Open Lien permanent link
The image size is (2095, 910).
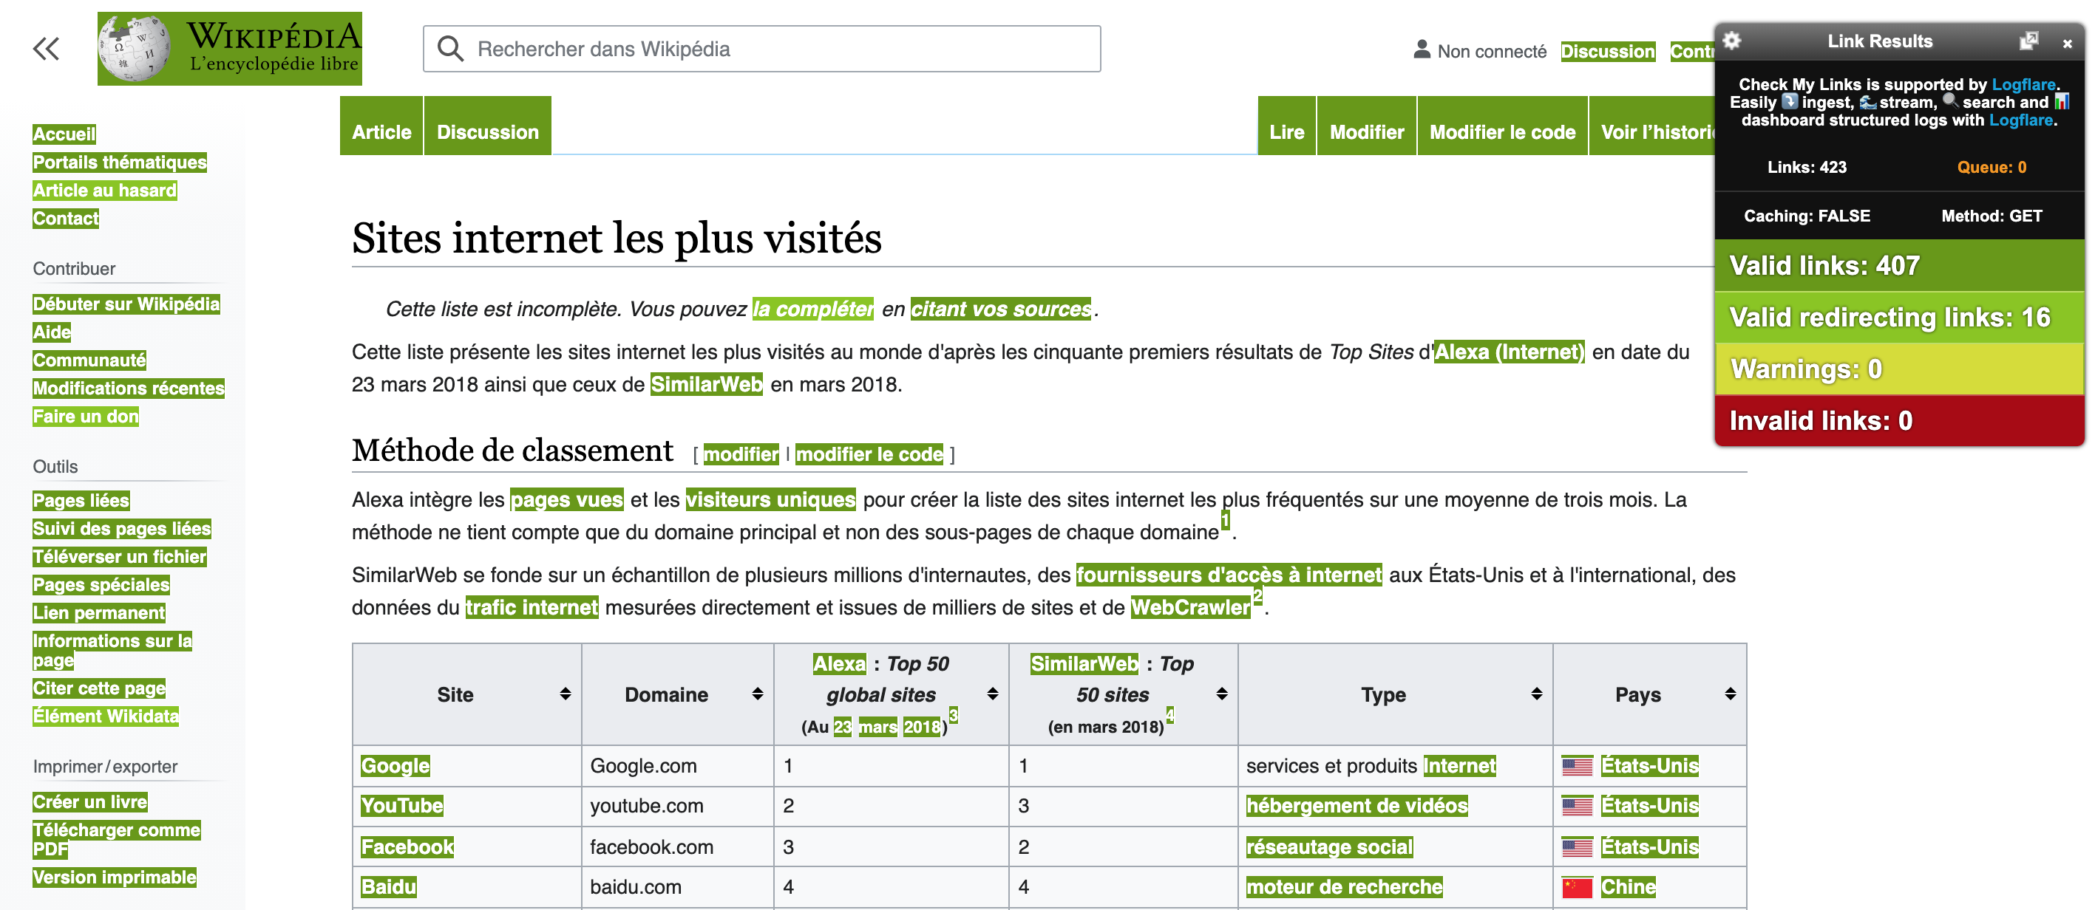(98, 612)
